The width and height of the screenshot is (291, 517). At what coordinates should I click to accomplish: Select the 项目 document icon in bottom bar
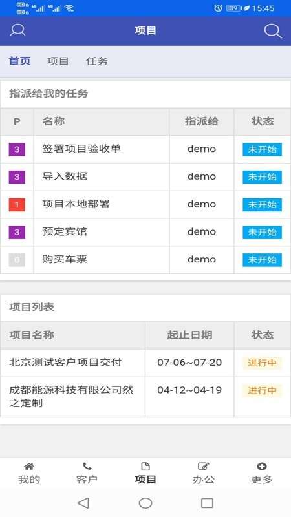[145, 466]
